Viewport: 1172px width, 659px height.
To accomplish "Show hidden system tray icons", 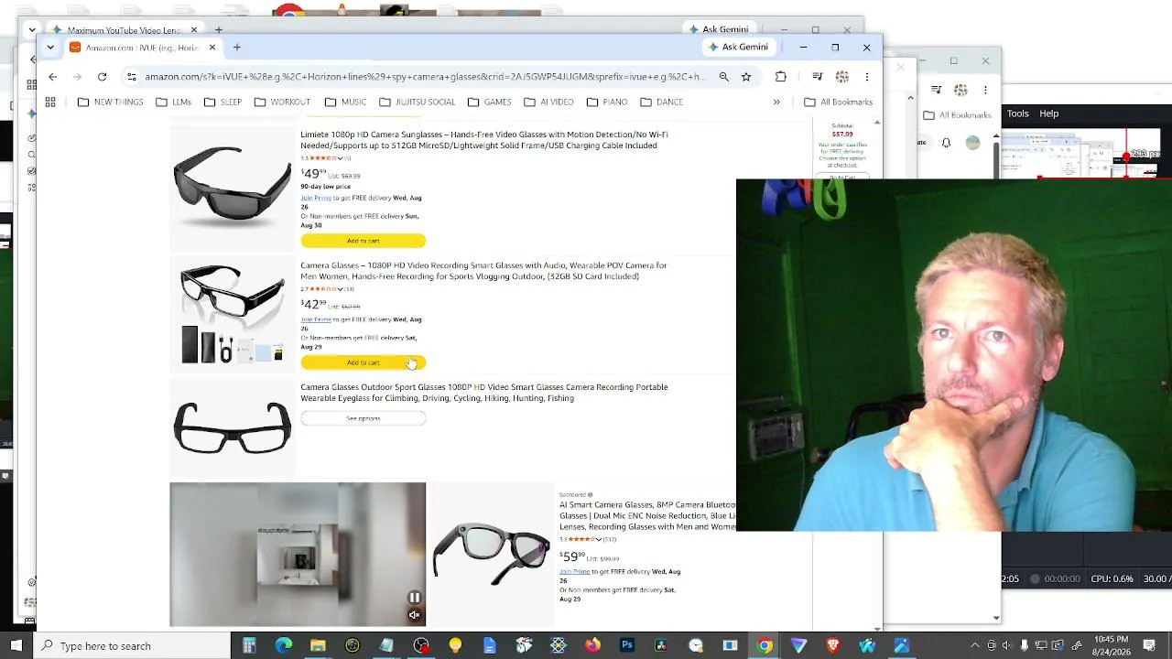I will click(974, 646).
